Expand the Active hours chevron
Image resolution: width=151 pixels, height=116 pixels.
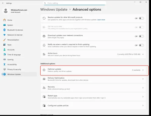143,54
